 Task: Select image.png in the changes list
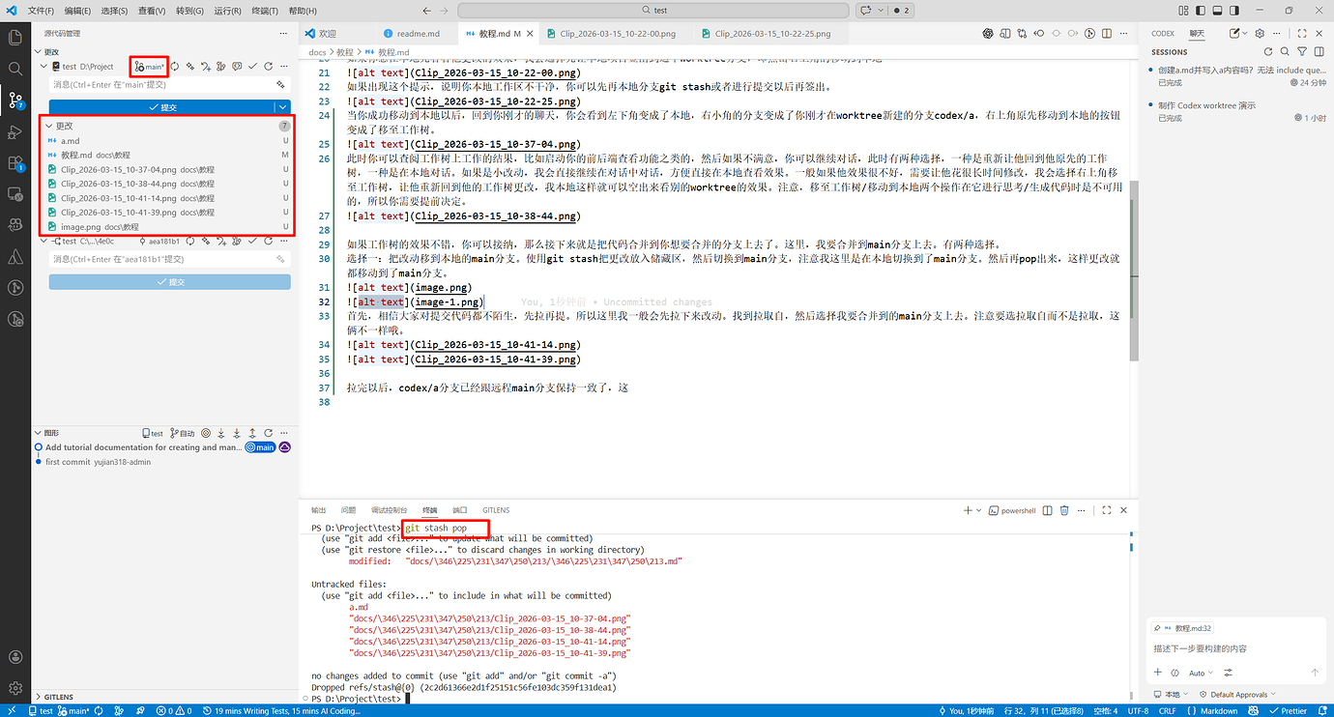164,227
